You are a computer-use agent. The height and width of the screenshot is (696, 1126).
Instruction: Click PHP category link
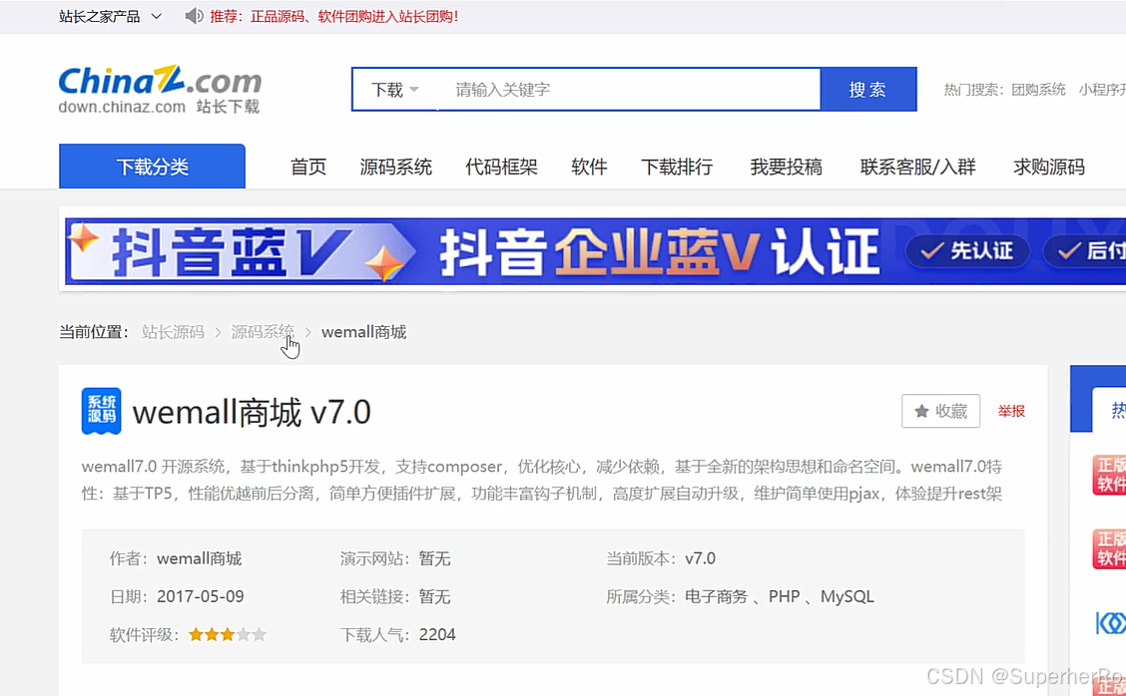click(785, 596)
